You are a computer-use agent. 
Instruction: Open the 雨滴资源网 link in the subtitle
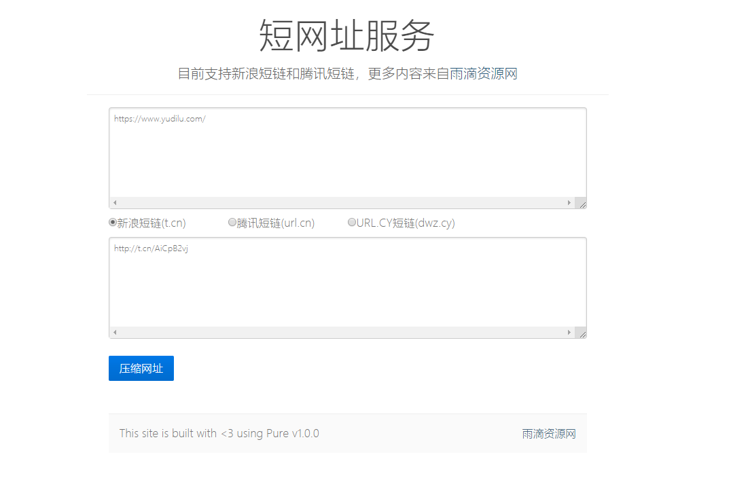(483, 74)
